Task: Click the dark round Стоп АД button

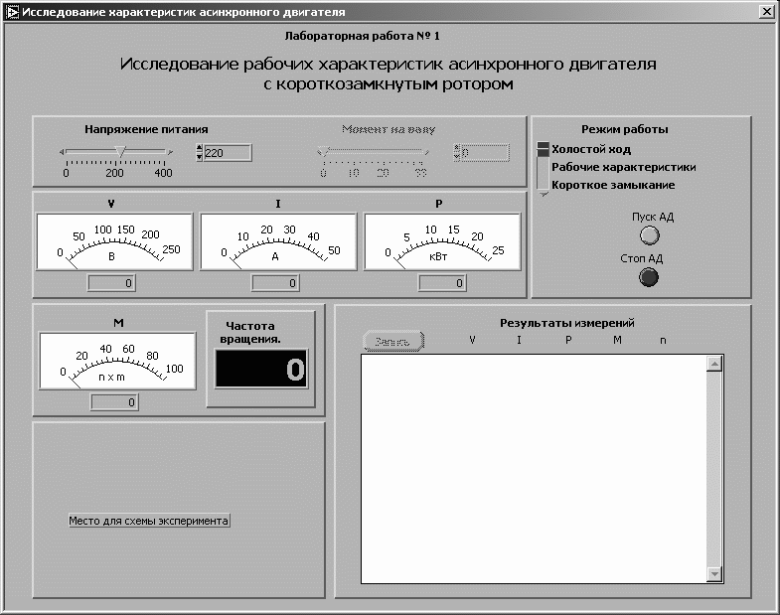Action: pos(648,277)
